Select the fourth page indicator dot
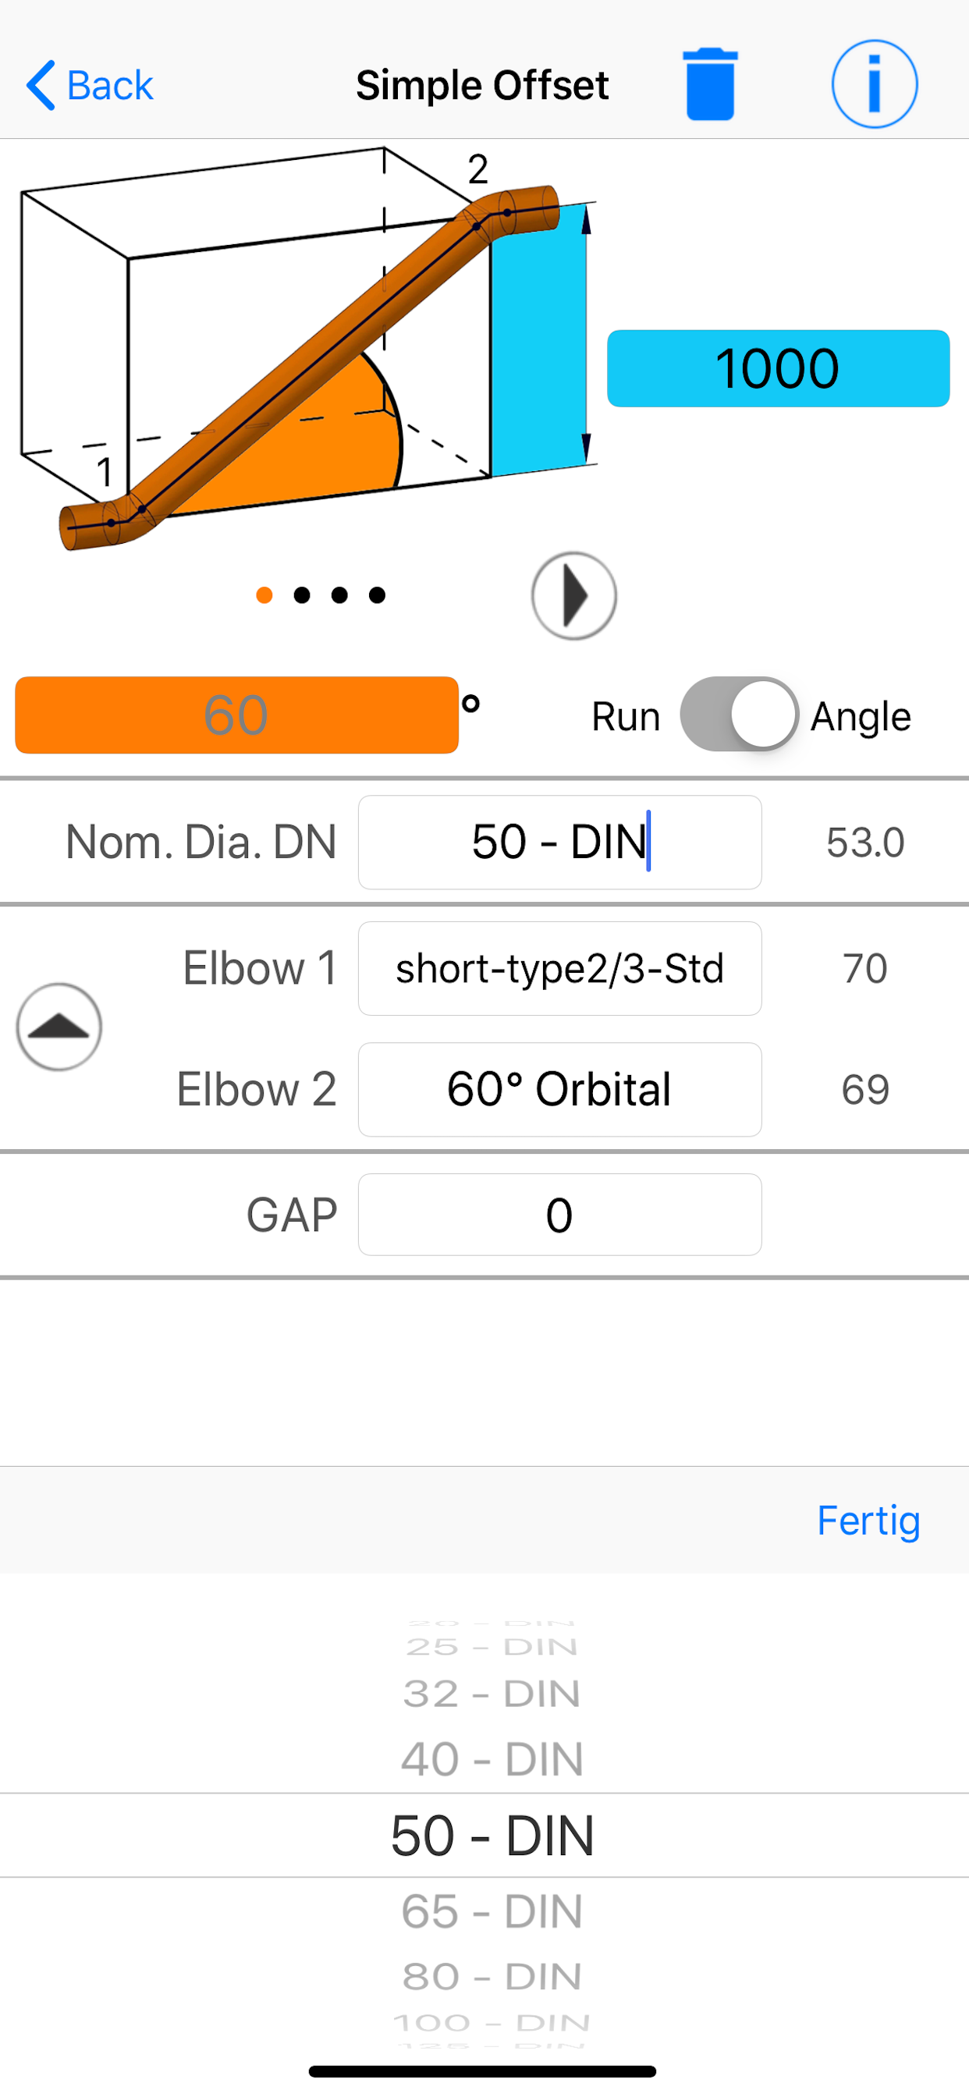Screen dimensions: 969x2097 pyautogui.click(x=377, y=595)
